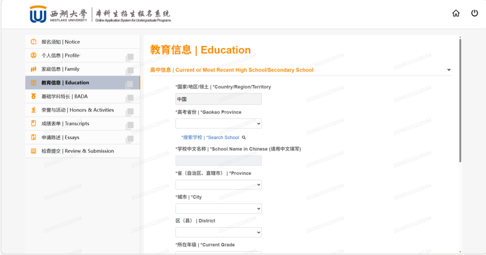Open the Essays section
Viewport: 486px width, 255px height.
(83, 137)
